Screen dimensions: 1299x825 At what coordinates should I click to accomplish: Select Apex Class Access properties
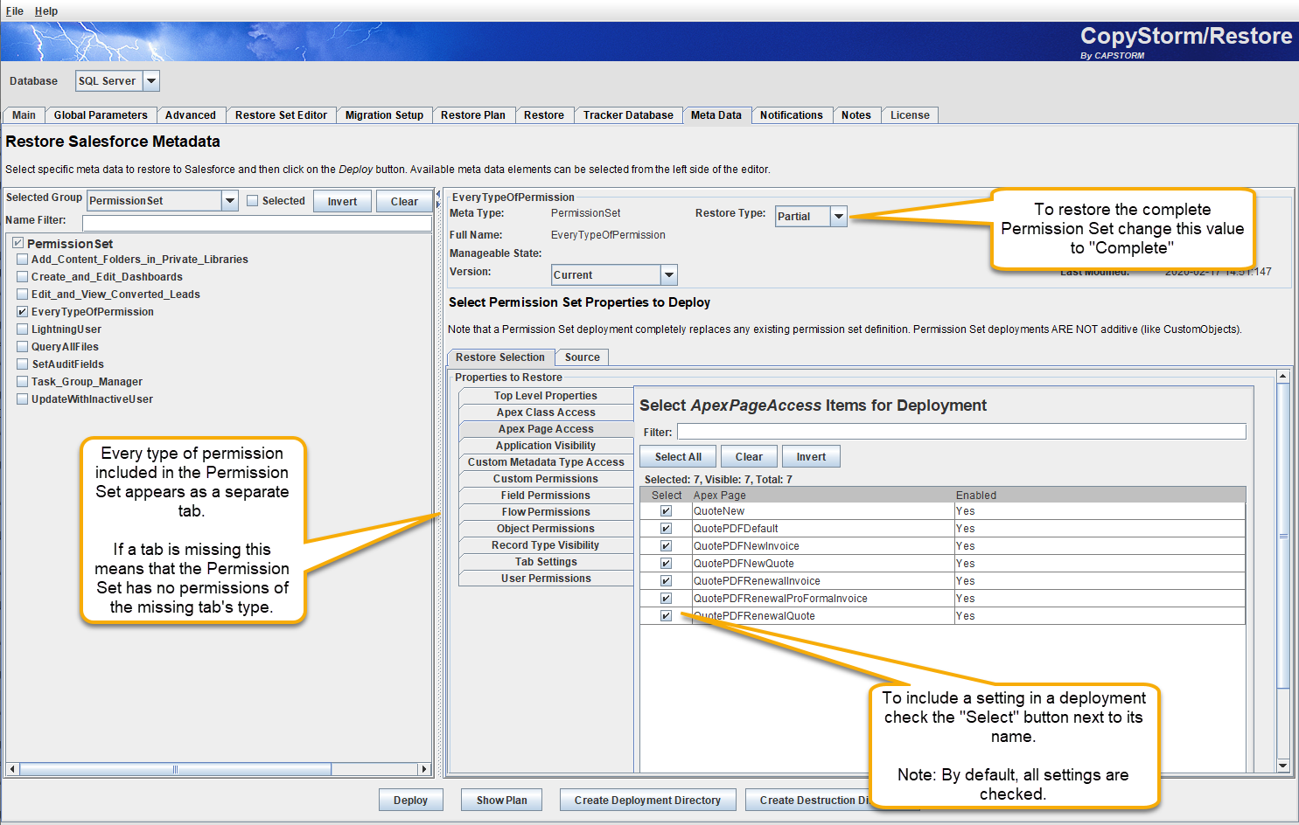point(546,412)
